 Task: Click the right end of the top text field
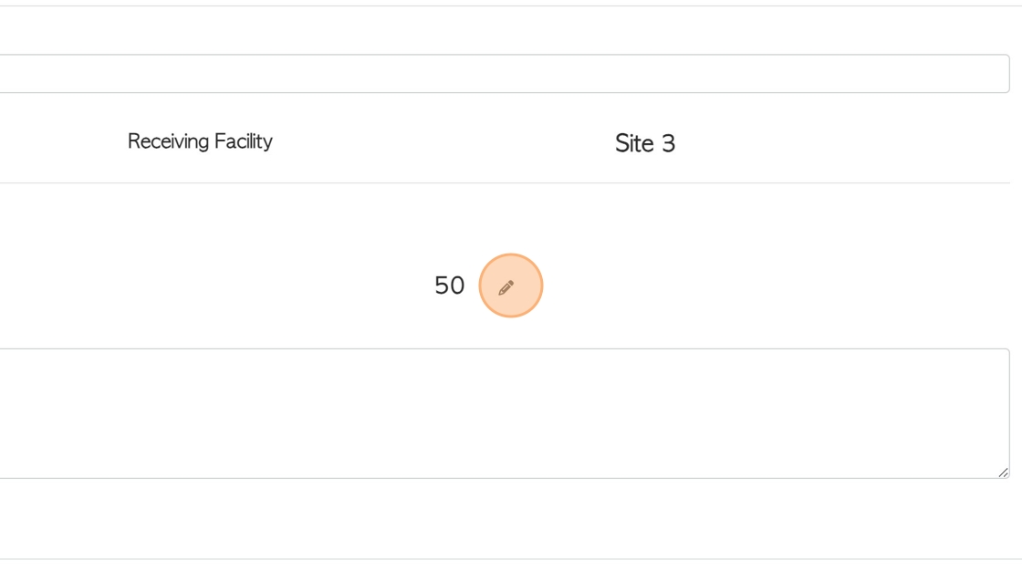[x=991, y=74]
